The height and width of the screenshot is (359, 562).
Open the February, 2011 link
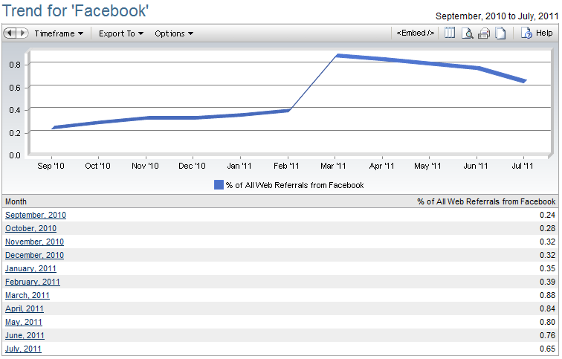coord(33,282)
